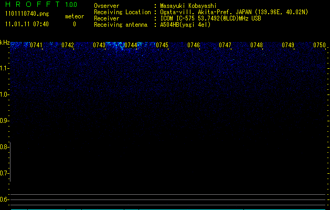This screenshot has height=210, width=330.
Task: Click the 'Ovserver' label
Action: (107, 6)
